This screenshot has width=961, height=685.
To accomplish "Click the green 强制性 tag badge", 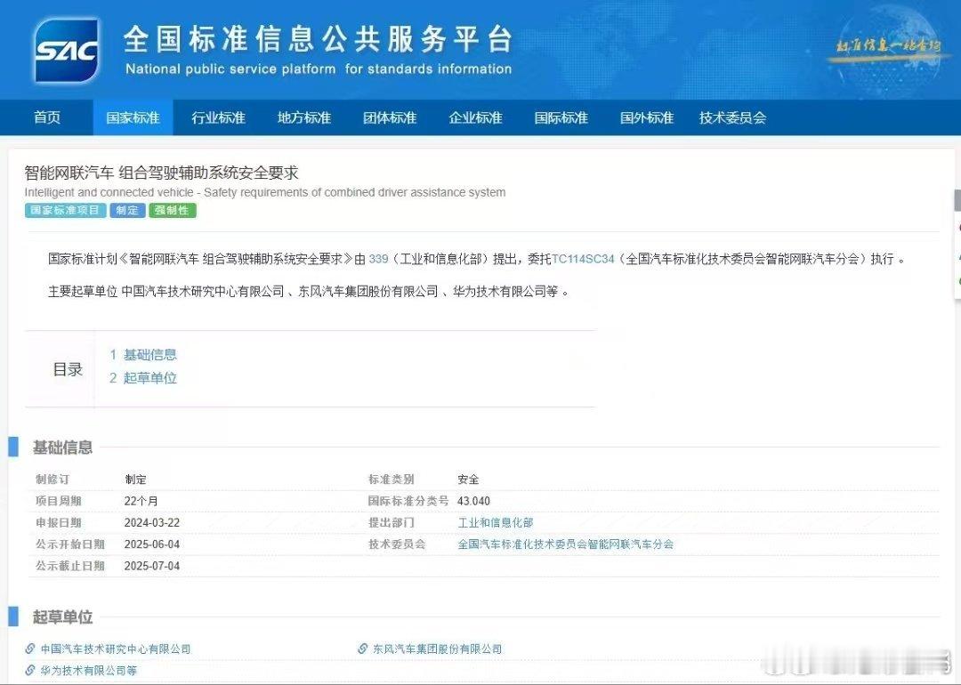I will click(x=173, y=210).
